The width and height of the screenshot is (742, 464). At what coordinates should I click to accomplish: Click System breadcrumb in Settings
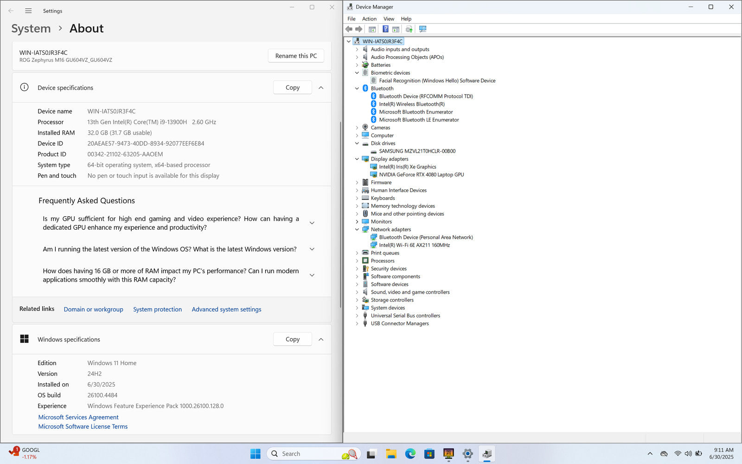pyautogui.click(x=31, y=28)
